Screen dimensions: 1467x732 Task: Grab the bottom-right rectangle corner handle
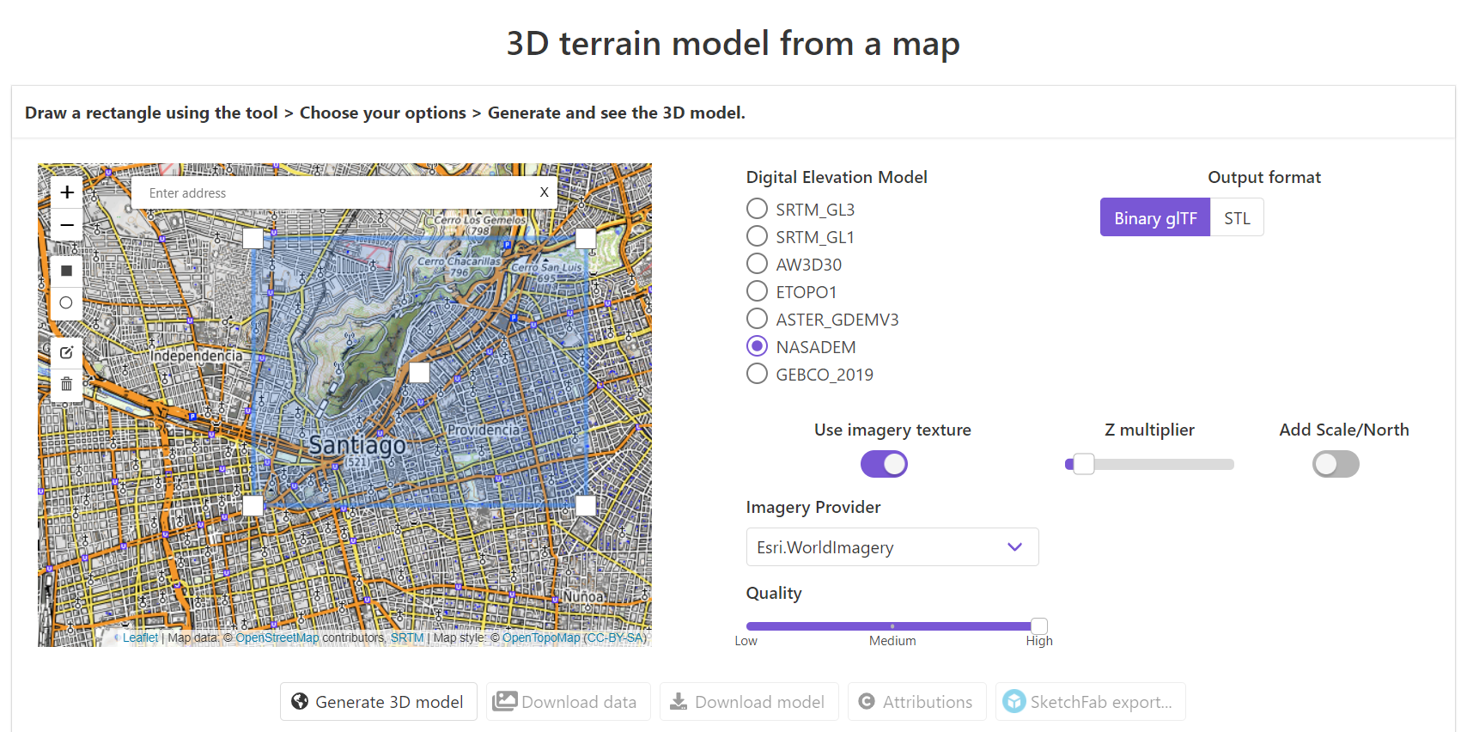586,505
